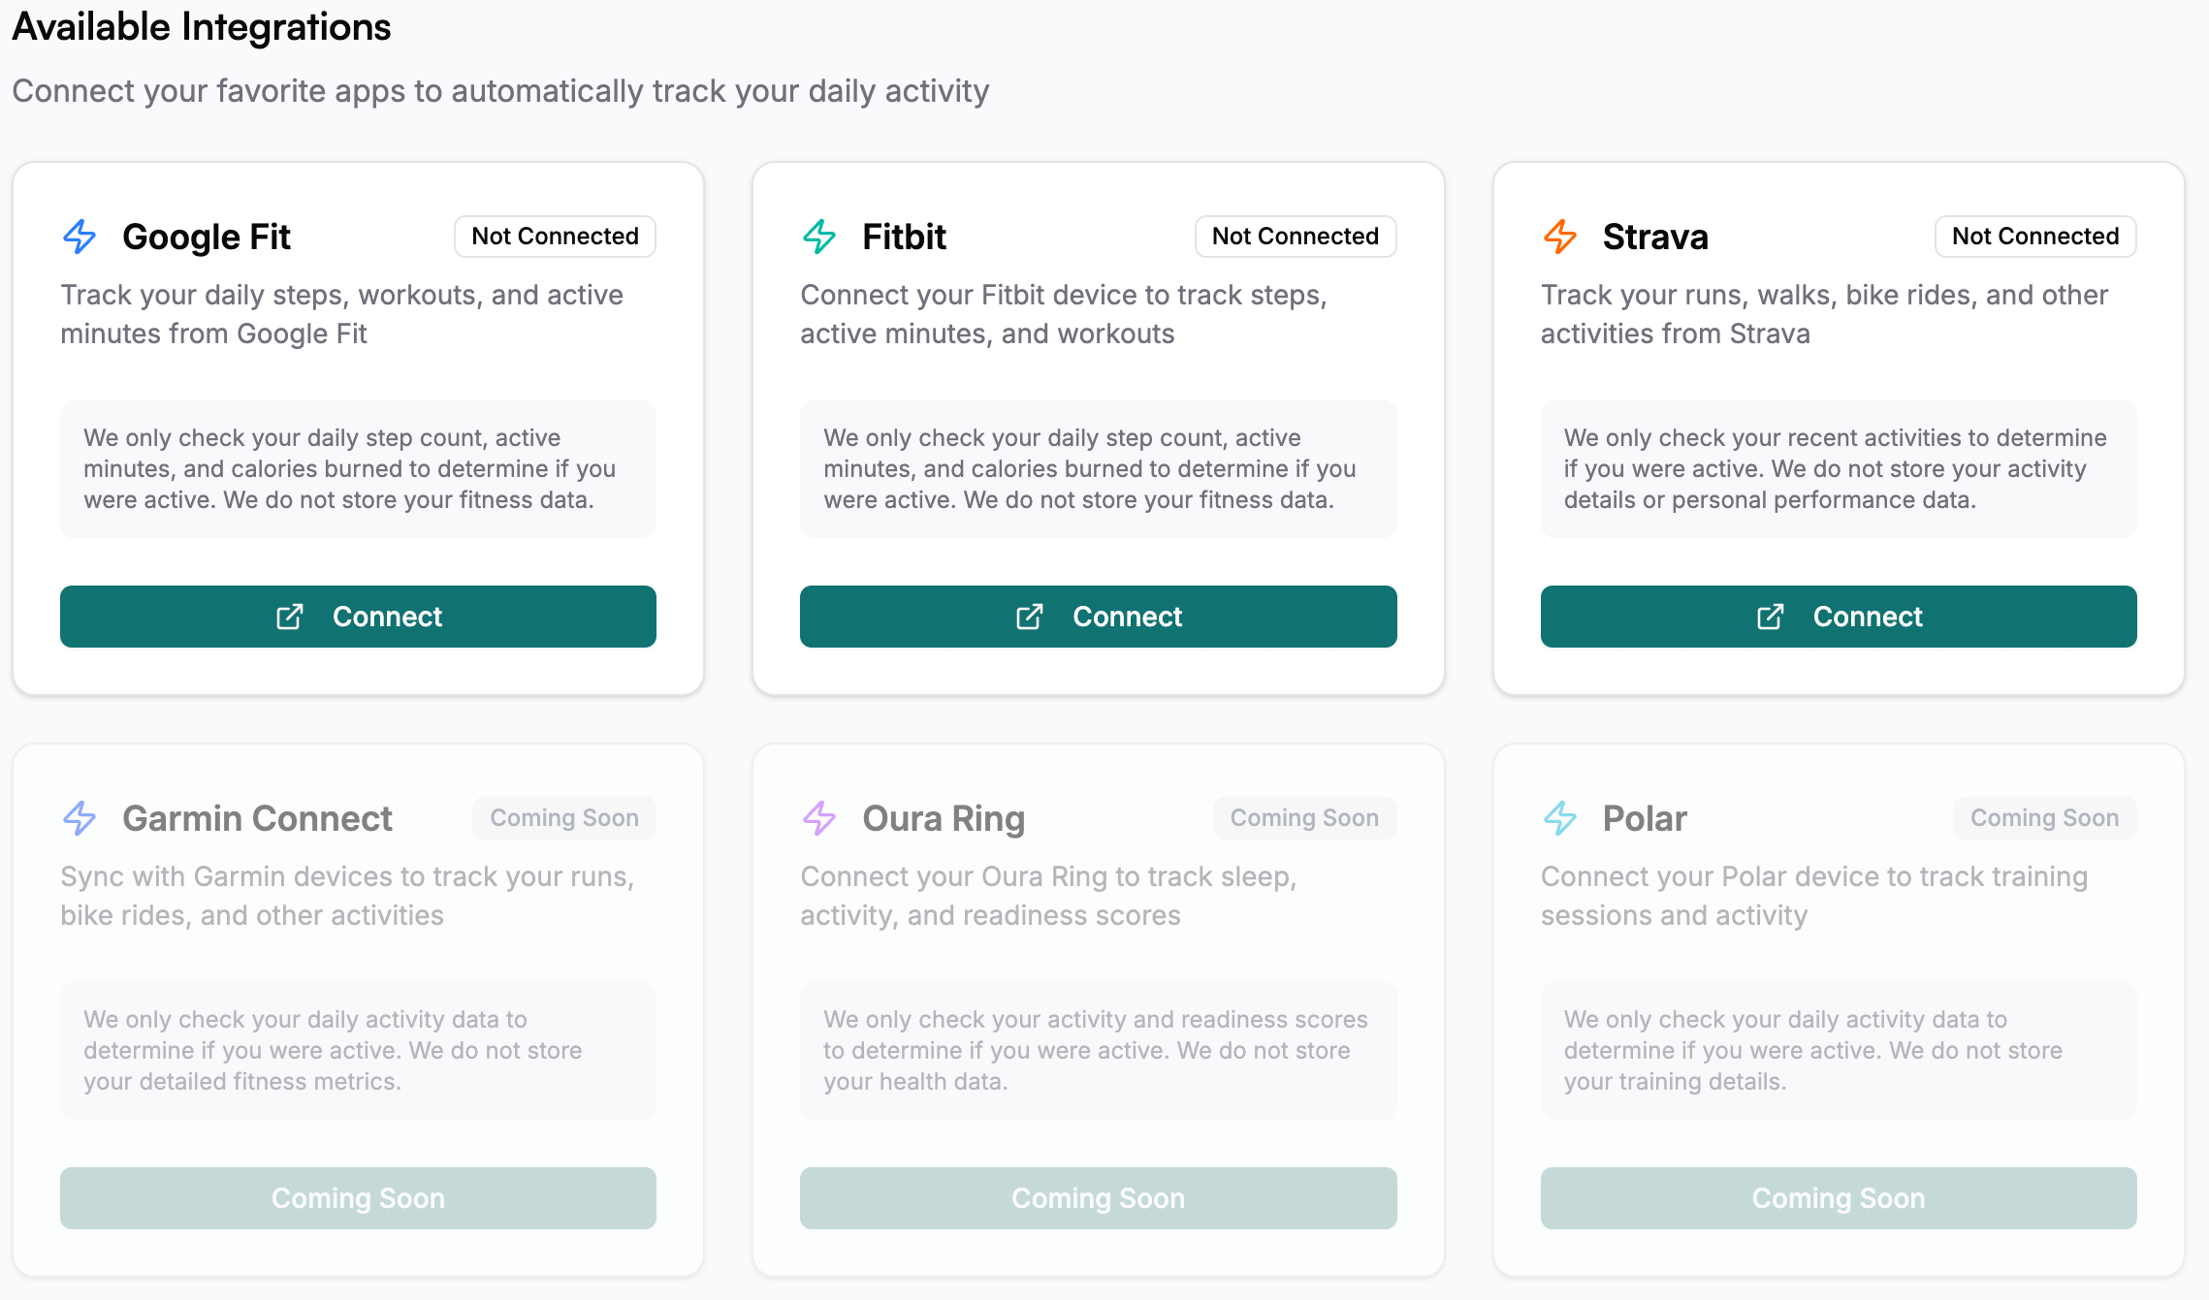The width and height of the screenshot is (2209, 1300).
Task: Click external-link icon in Strava Connect button
Action: point(1771,617)
